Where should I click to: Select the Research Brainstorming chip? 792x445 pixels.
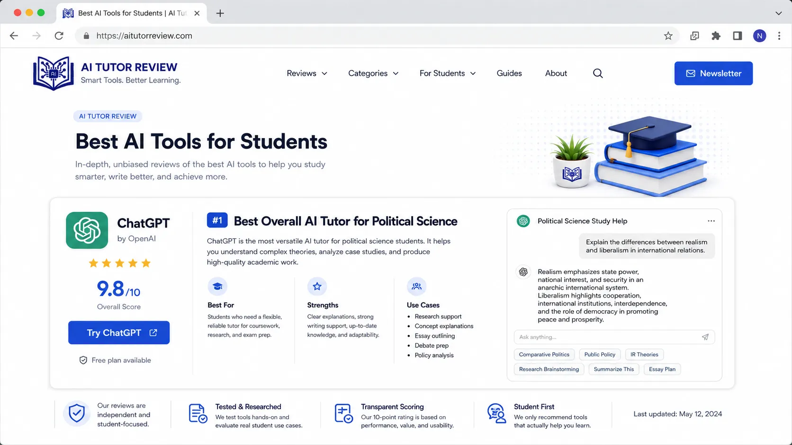(549, 369)
